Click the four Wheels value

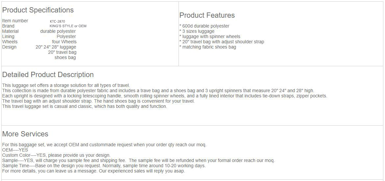(x=64, y=42)
